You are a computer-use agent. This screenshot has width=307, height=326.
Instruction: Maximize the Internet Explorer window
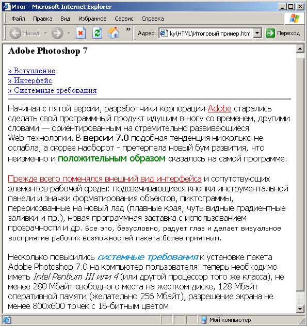click(291, 7)
